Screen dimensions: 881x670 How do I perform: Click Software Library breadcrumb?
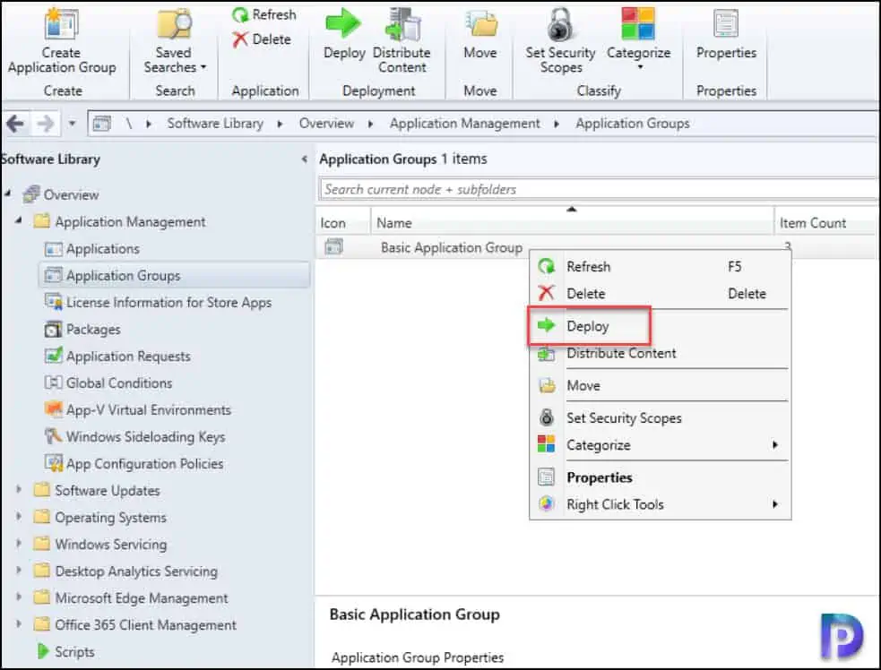point(215,123)
